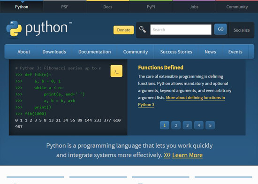Open the Documentation menu
Viewport: 258px width, 184px height.
95,52
